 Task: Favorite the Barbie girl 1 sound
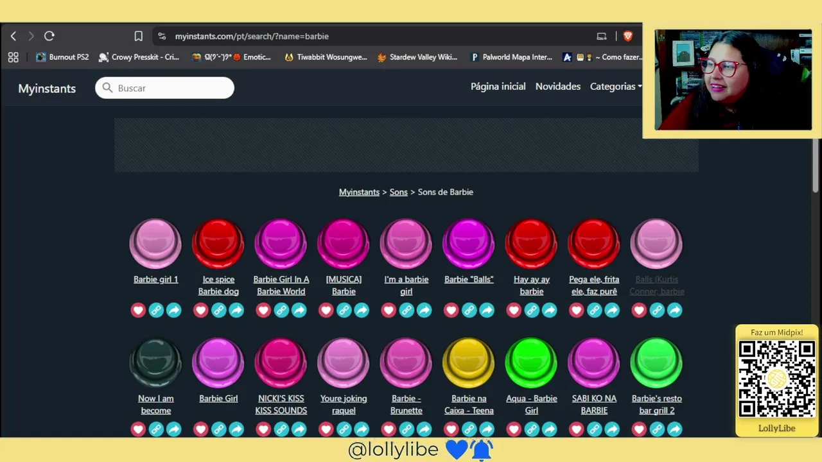click(138, 311)
